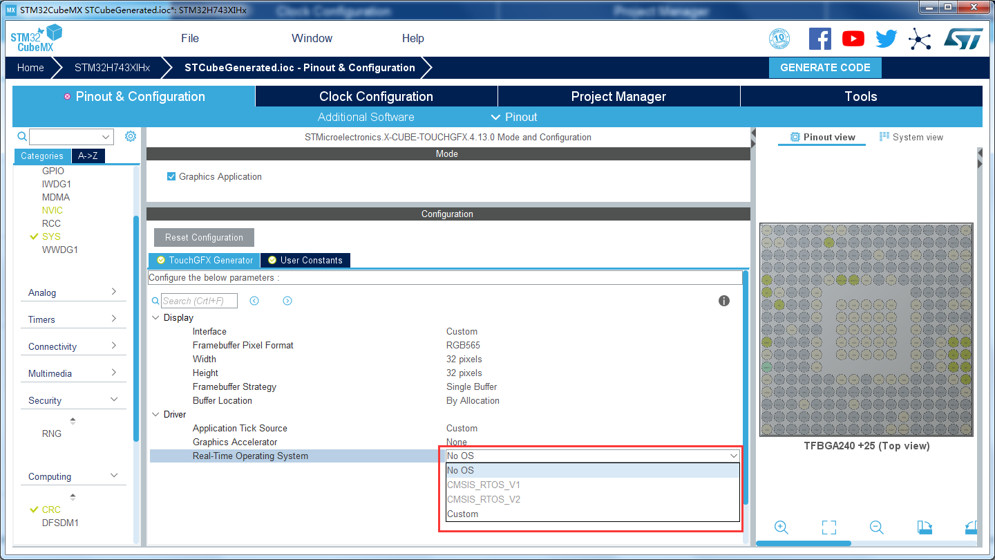Viewport: 995px width, 560px height.
Task: Open the File menu
Action: click(190, 38)
